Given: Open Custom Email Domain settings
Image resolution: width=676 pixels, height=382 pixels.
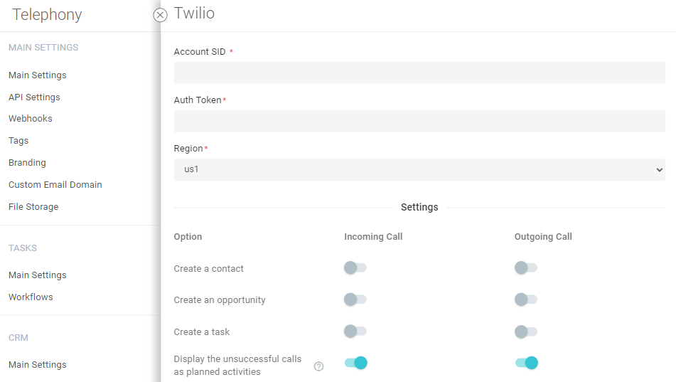Looking at the screenshot, I should click(x=55, y=185).
